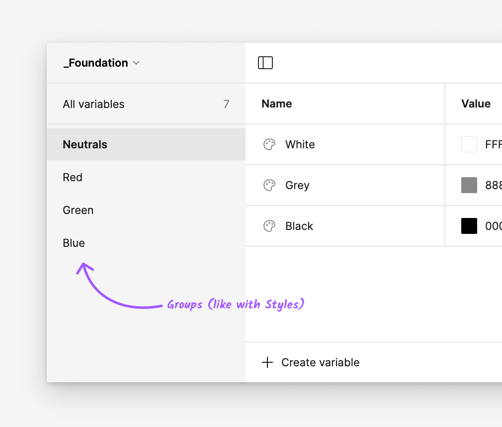Open the Blue group
The width and height of the screenshot is (502, 427).
coord(74,243)
